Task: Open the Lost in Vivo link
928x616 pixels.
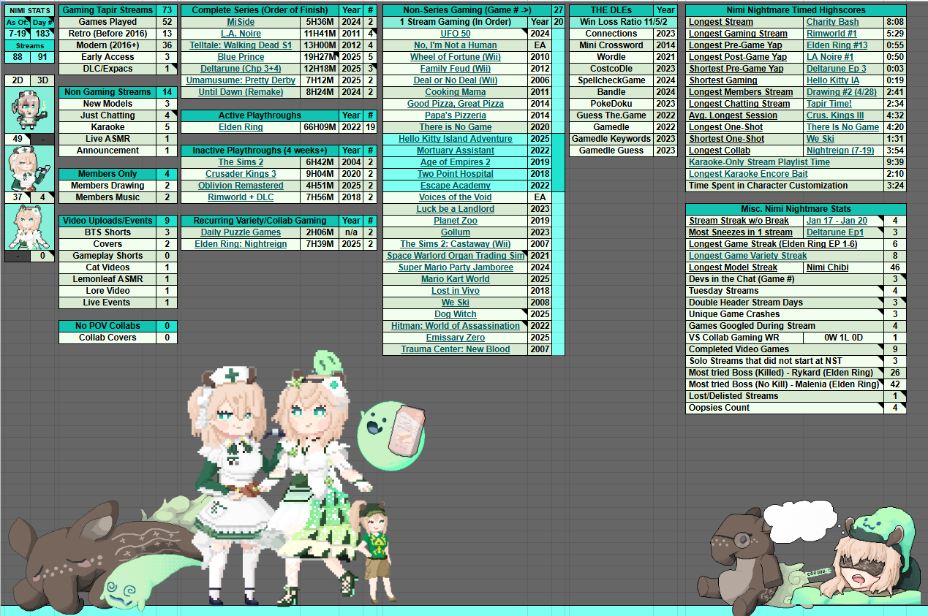Action: coord(456,291)
